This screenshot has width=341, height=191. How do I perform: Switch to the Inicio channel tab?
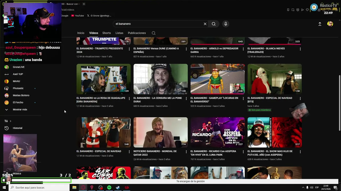click(x=81, y=33)
